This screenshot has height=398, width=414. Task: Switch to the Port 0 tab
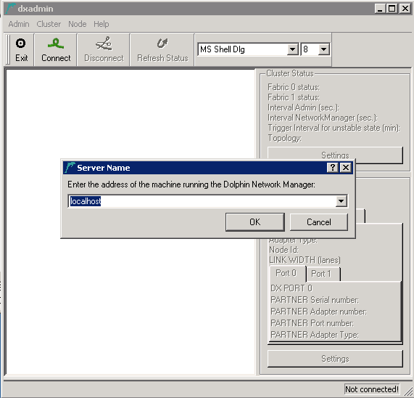pos(287,273)
